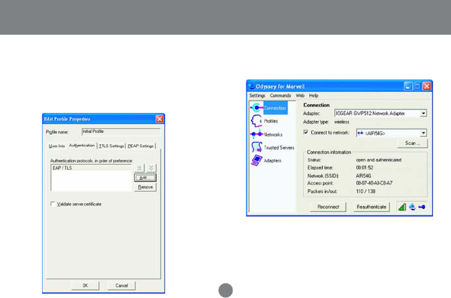This screenshot has height=298, width=451.
Task: Switch to the Authentication tab
Action: pyautogui.click(x=82, y=145)
